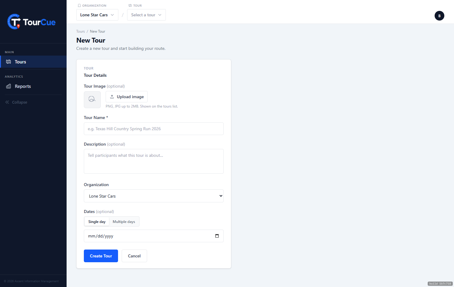The height and width of the screenshot is (287, 454).
Task: Click the tour image placeholder thumbnail
Action: tap(92, 100)
